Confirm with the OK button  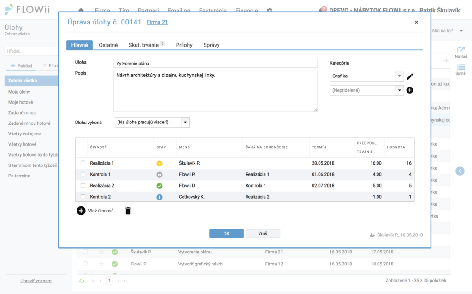click(226, 234)
